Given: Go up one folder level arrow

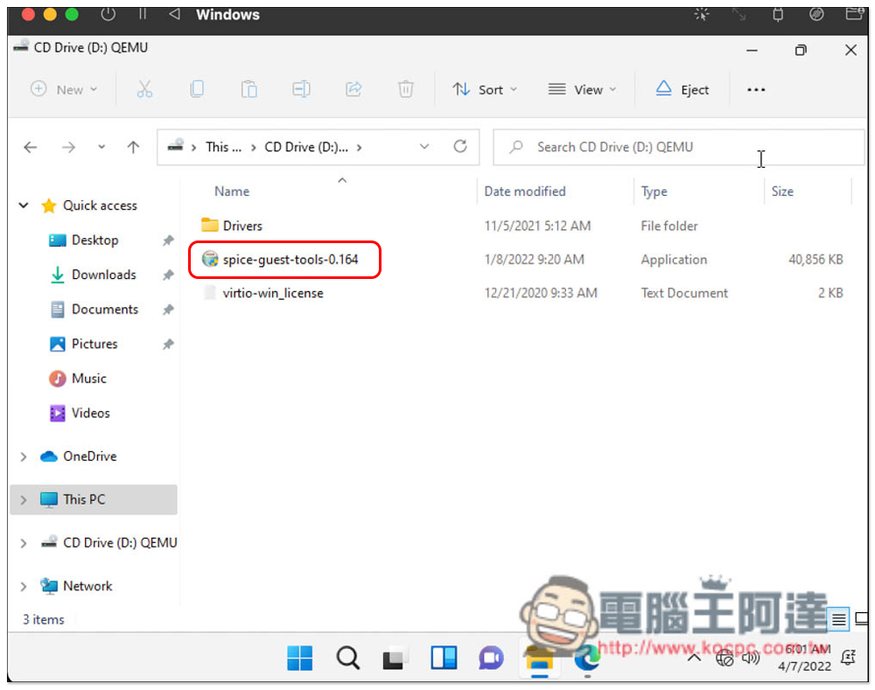Looking at the screenshot, I should [133, 147].
